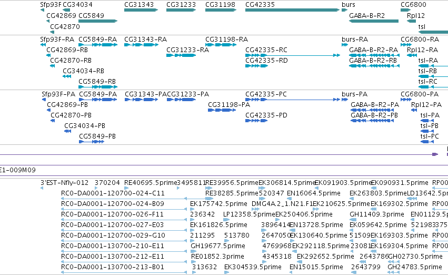
Task: Select protein Rpl12-PA label
Action: (426, 105)
